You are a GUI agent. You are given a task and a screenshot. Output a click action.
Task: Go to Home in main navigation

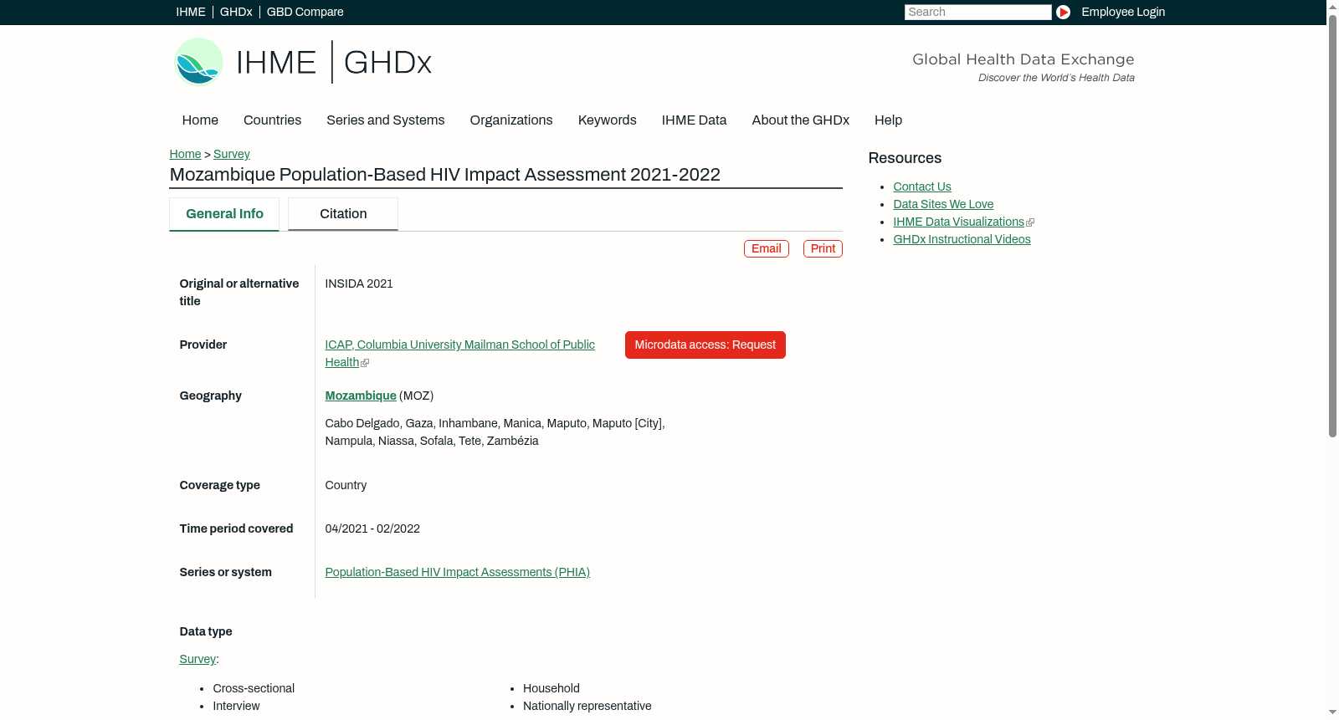click(x=200, y=120)
